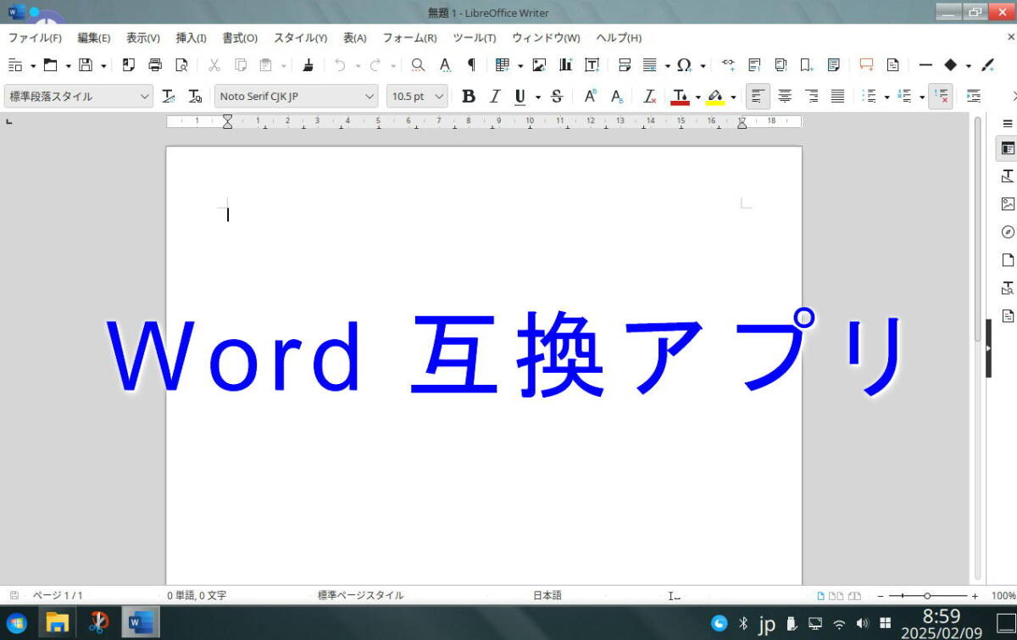Screen dimensions: 1017x640
Task: Click the Undo arrow icon
Action: (340, 64)
